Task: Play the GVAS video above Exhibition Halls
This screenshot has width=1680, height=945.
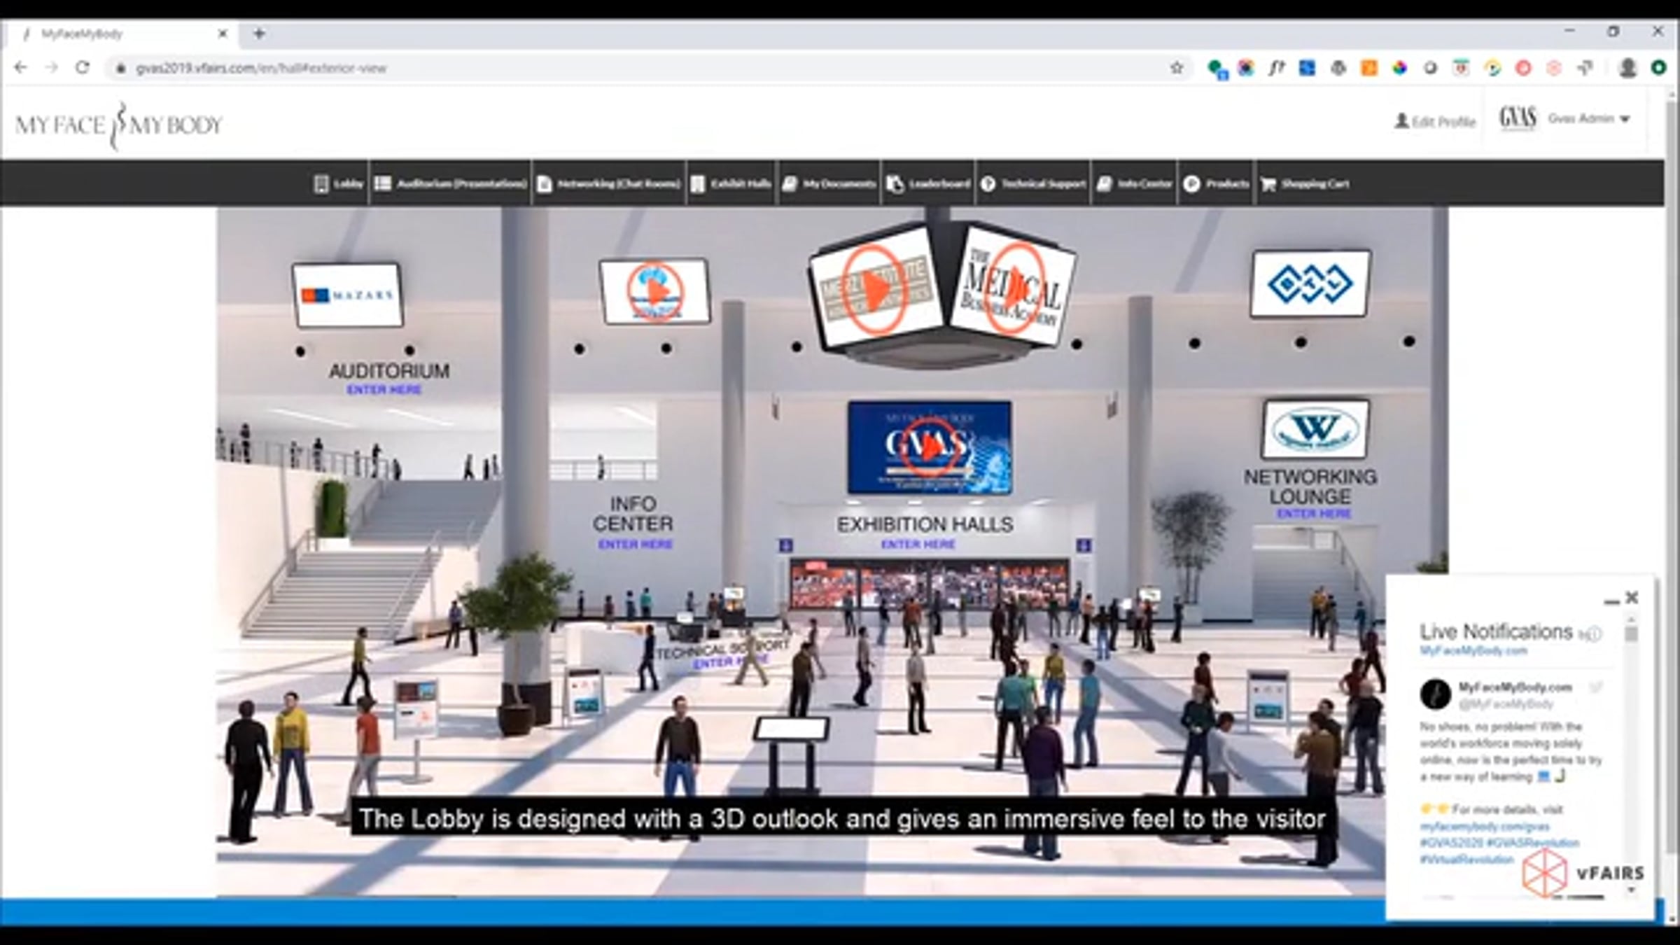Action: 929,448
